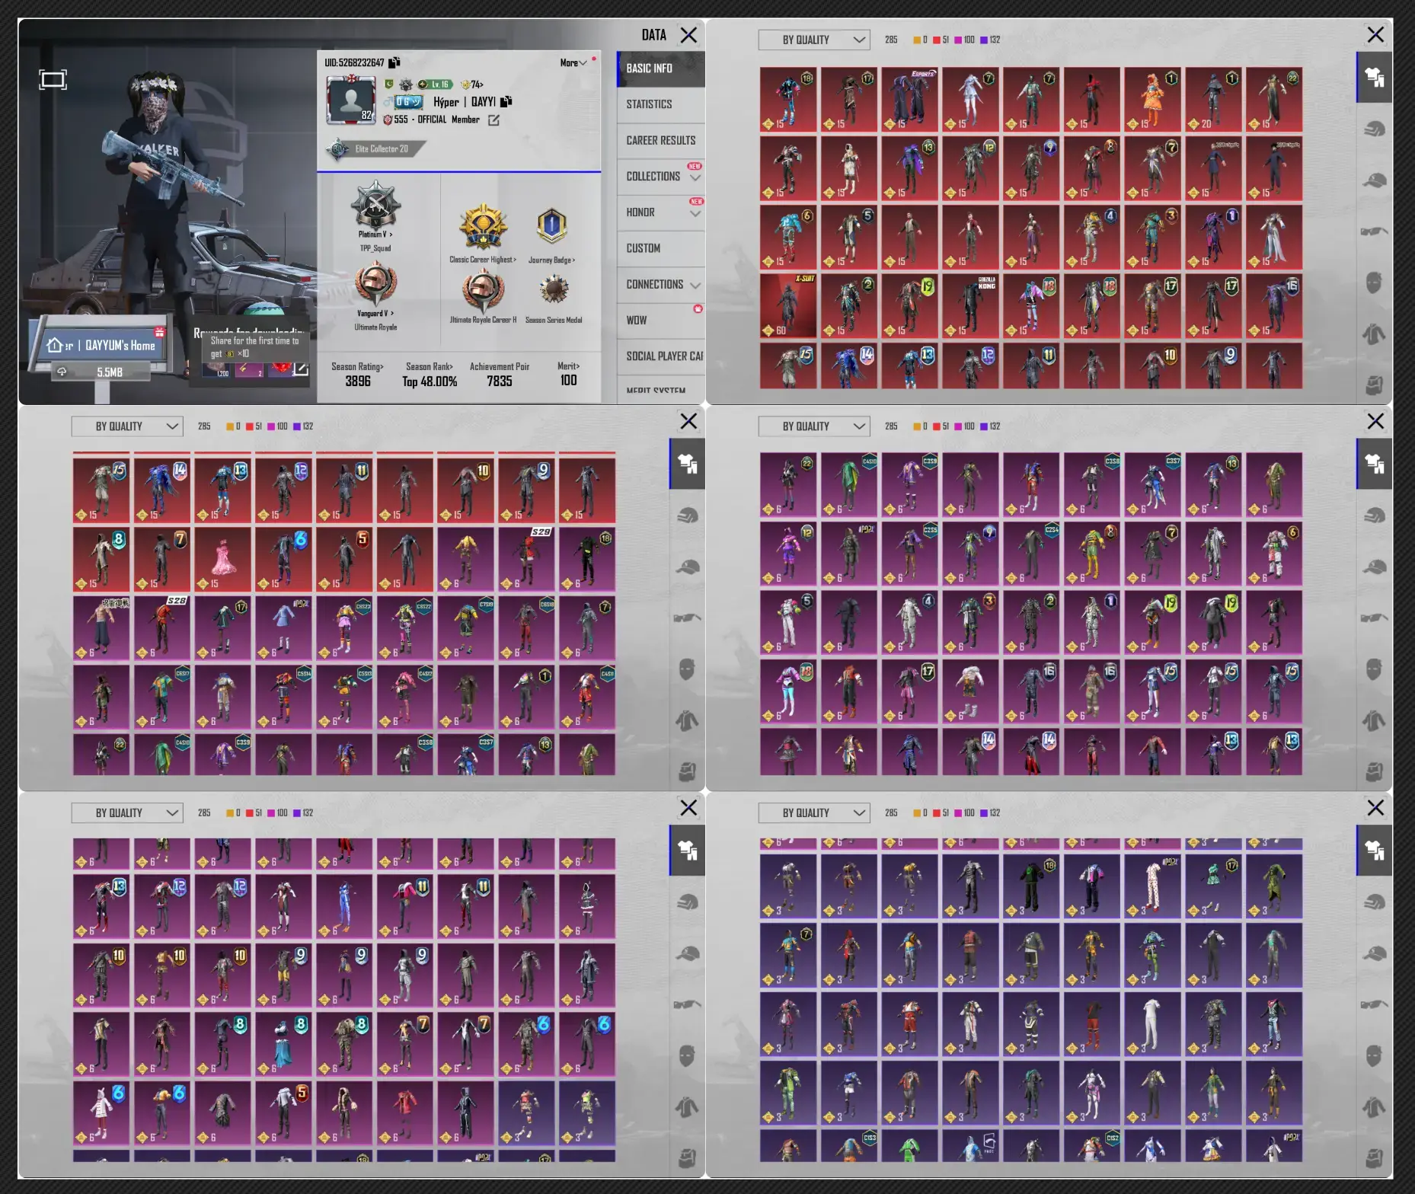Click the fullscreen view icon beside the character
This screenshot has height=1194, width=1415.
[53, 79]
